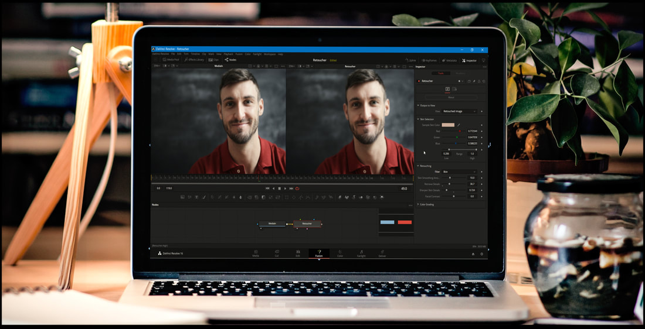Switch to the Color page
Image resolution: width=645 pixels, height=329 pixels.
click(340, 253)
